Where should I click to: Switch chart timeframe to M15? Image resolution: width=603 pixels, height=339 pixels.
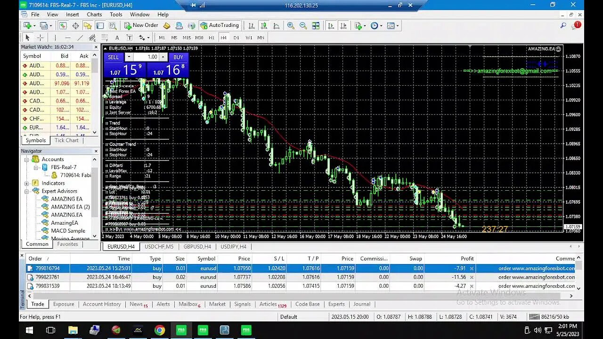click(x=187, y=38)
